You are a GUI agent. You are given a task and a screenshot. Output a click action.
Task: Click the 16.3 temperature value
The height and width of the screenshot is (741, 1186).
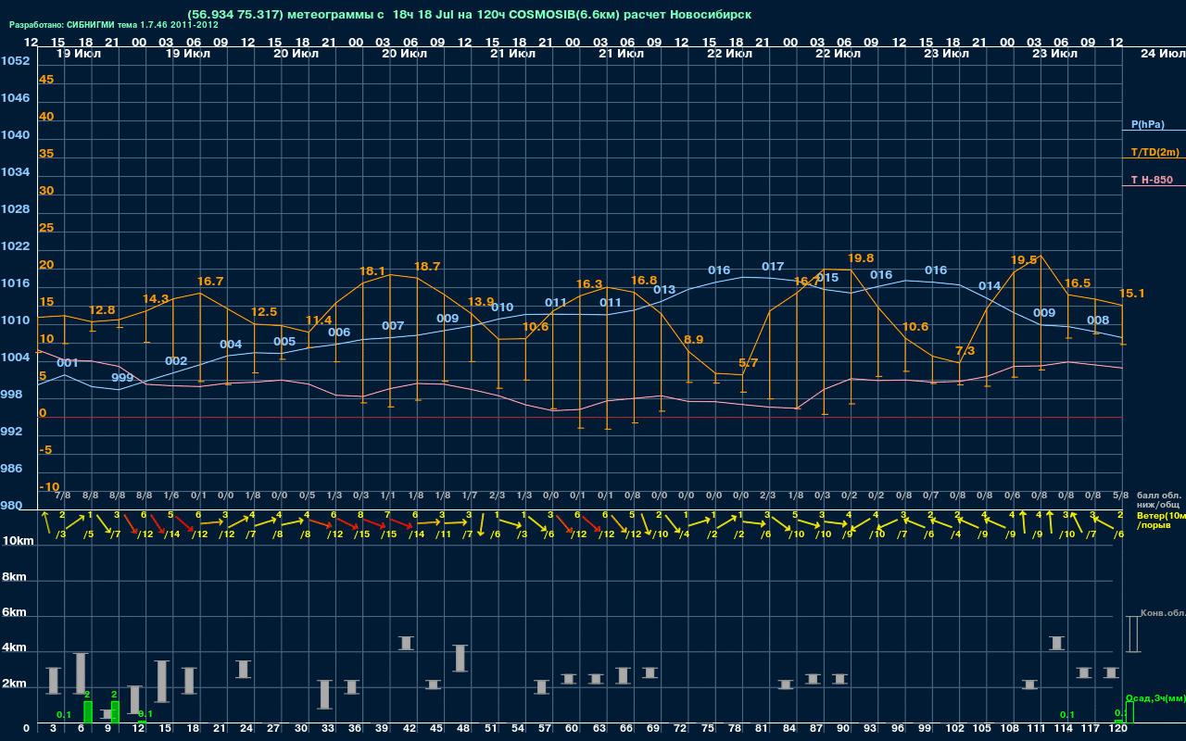pyautogui.click(x=589, y=284)
